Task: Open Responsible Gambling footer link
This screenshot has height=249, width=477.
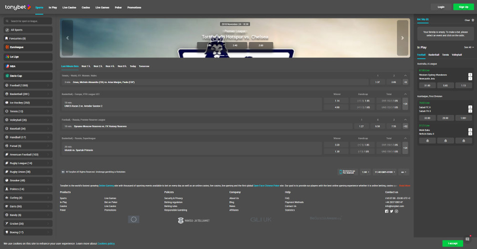Action: pyautogui.click(x=176, y=210)
